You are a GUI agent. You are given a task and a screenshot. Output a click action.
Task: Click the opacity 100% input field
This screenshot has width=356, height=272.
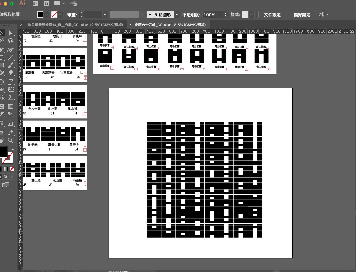212,15
